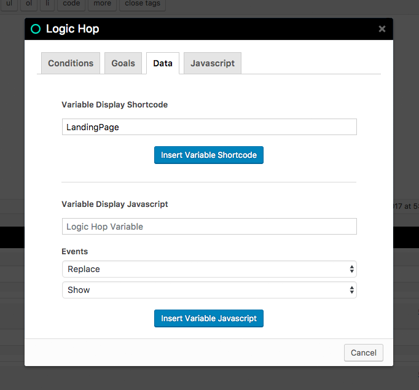Open the Show events dropdown
The width and height of the screenshot is (419, 390).
pyautogui.click(x=209, y=290)
